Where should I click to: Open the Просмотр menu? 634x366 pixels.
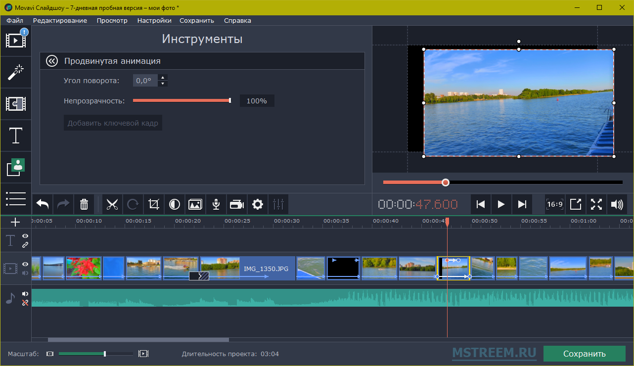click(112, 20)
